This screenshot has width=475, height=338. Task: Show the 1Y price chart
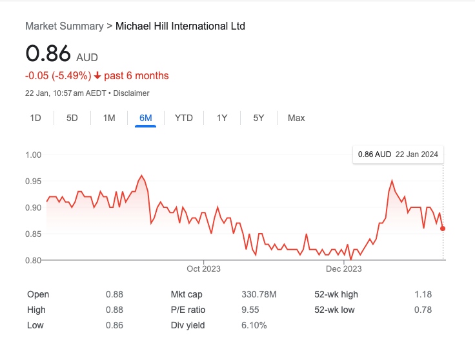(222, 118)
